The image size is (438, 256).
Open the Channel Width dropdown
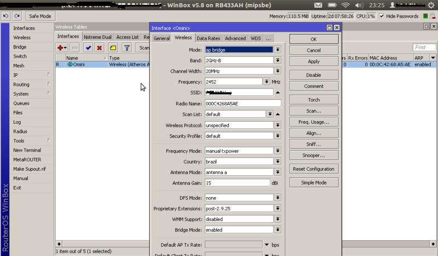tap(278, 71)
